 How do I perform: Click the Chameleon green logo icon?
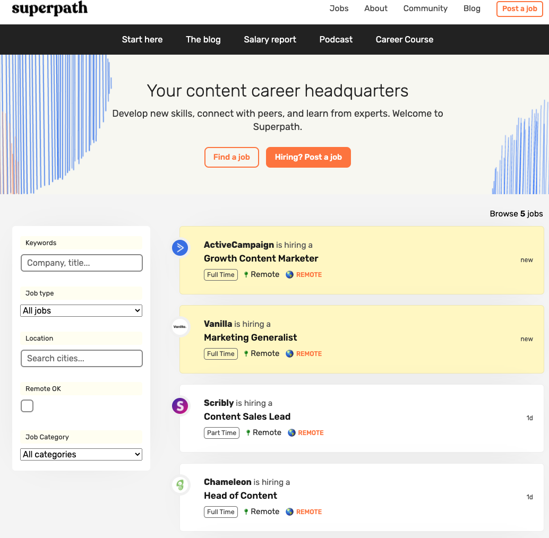180,485
